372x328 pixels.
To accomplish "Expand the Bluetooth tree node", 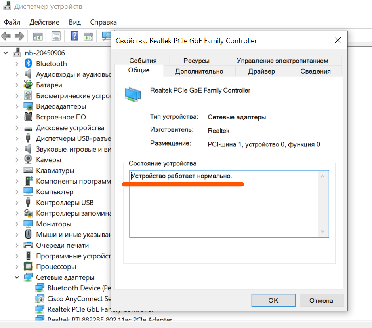I will (17, 64).
